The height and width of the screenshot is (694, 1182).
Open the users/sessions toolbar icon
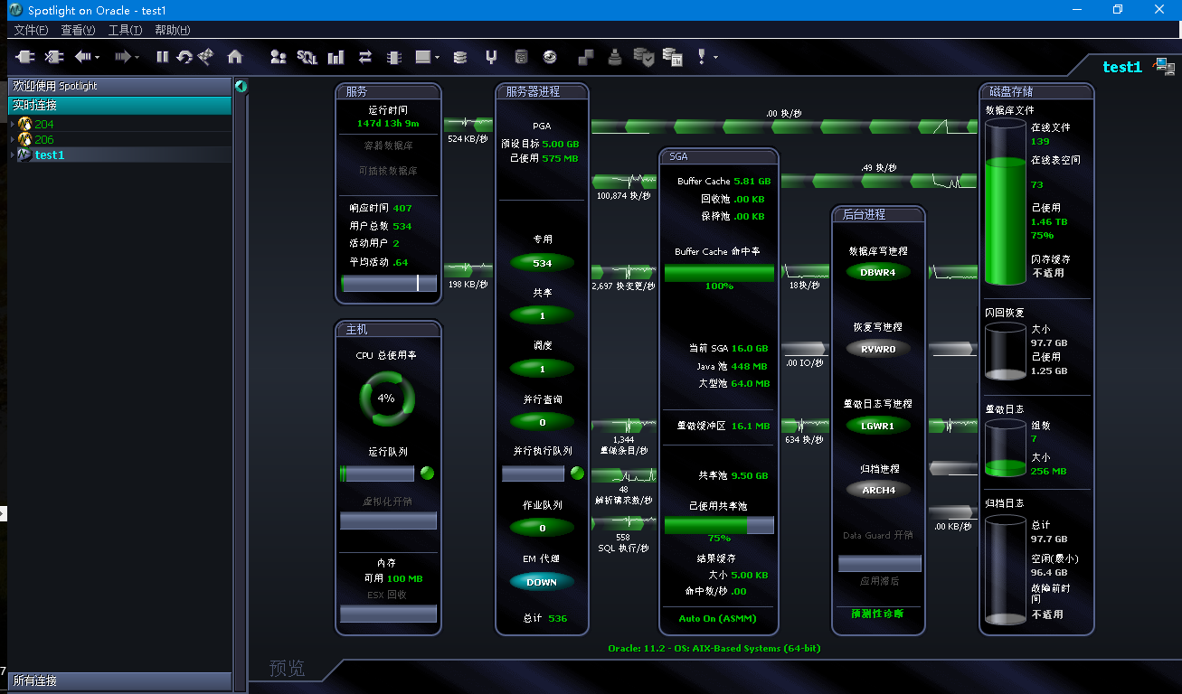279,57
